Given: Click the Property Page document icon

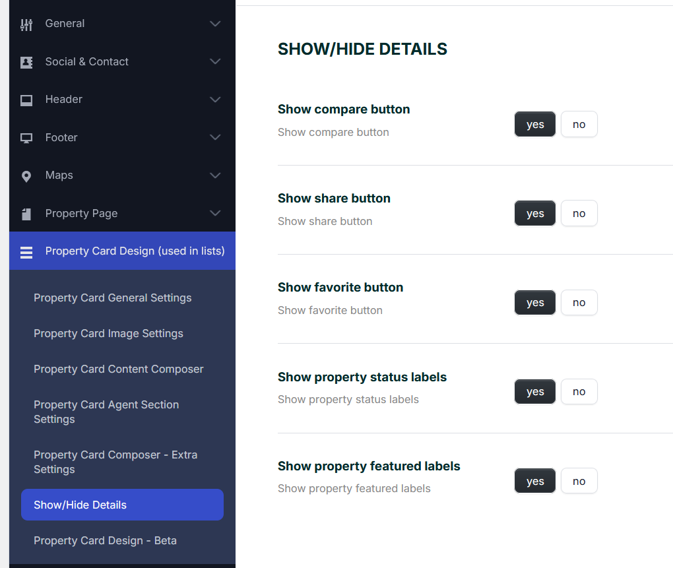Looking at the screenshot, I should (x=26, y=214).
